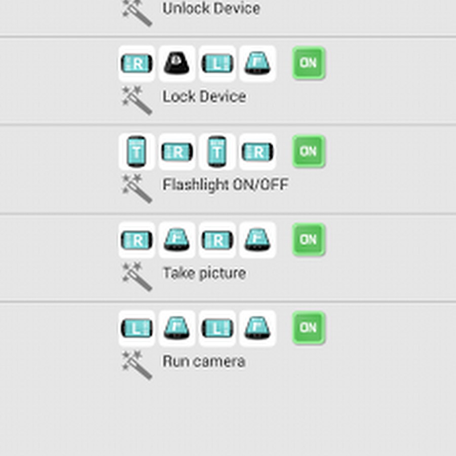Click the magic wand icon beside Unlock Device
456x456 pixels.
[x=137, y=12]
